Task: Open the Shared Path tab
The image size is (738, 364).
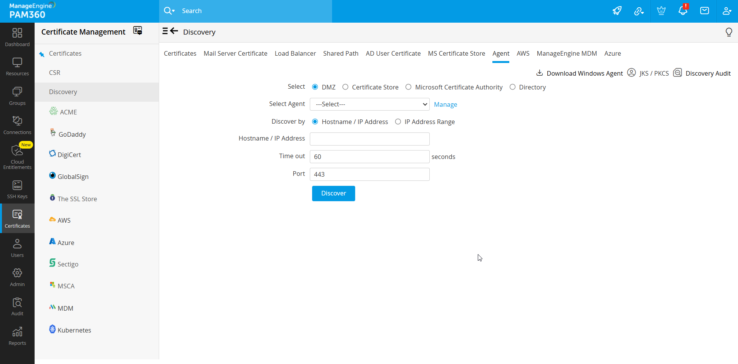Action: pyautogui.click(x=341, y=53)
